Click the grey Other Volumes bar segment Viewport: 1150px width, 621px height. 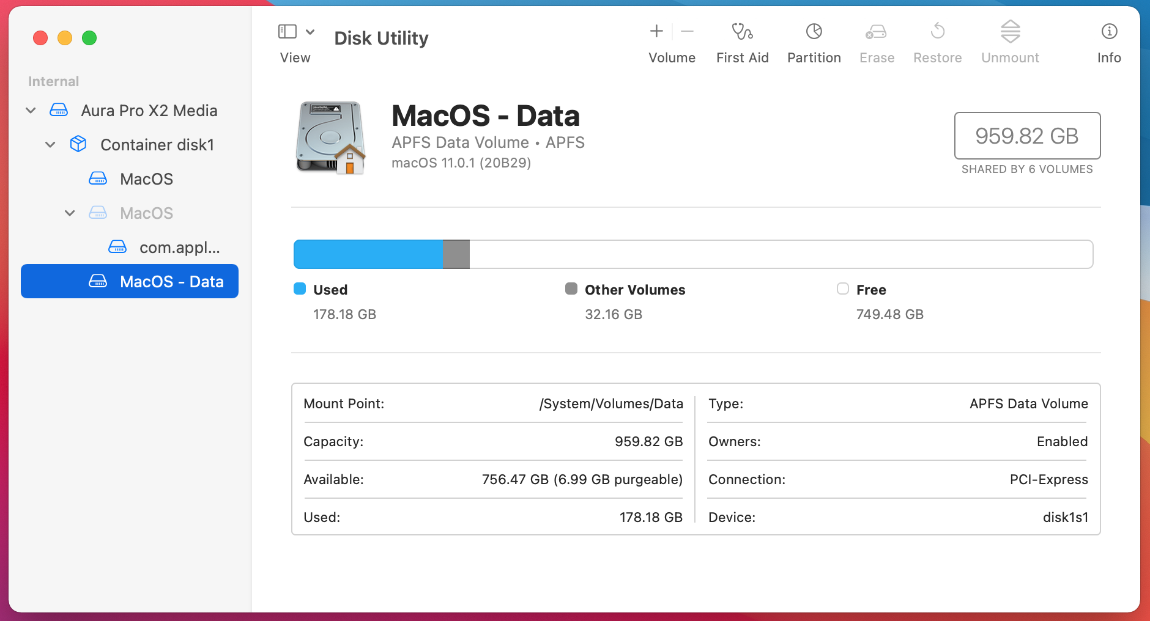[456, 254]
